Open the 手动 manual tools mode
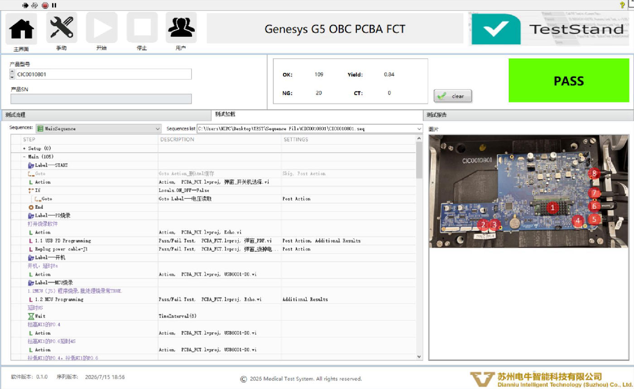634x389 pixels. pos(62,28)
